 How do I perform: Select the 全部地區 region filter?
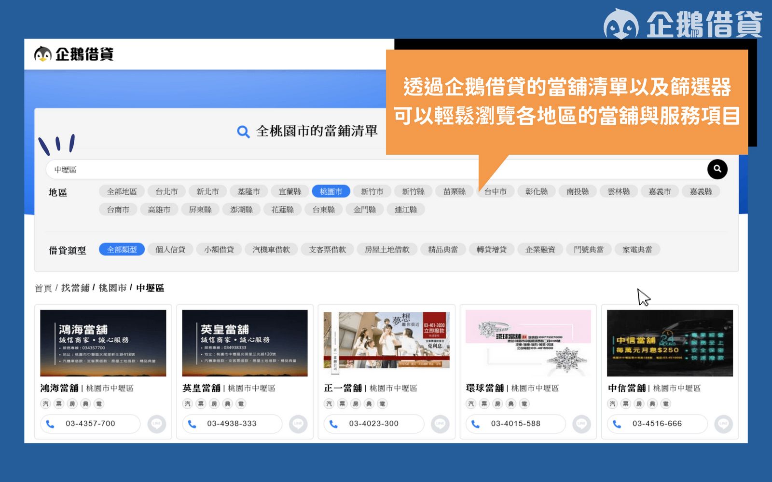click(122, 191)
